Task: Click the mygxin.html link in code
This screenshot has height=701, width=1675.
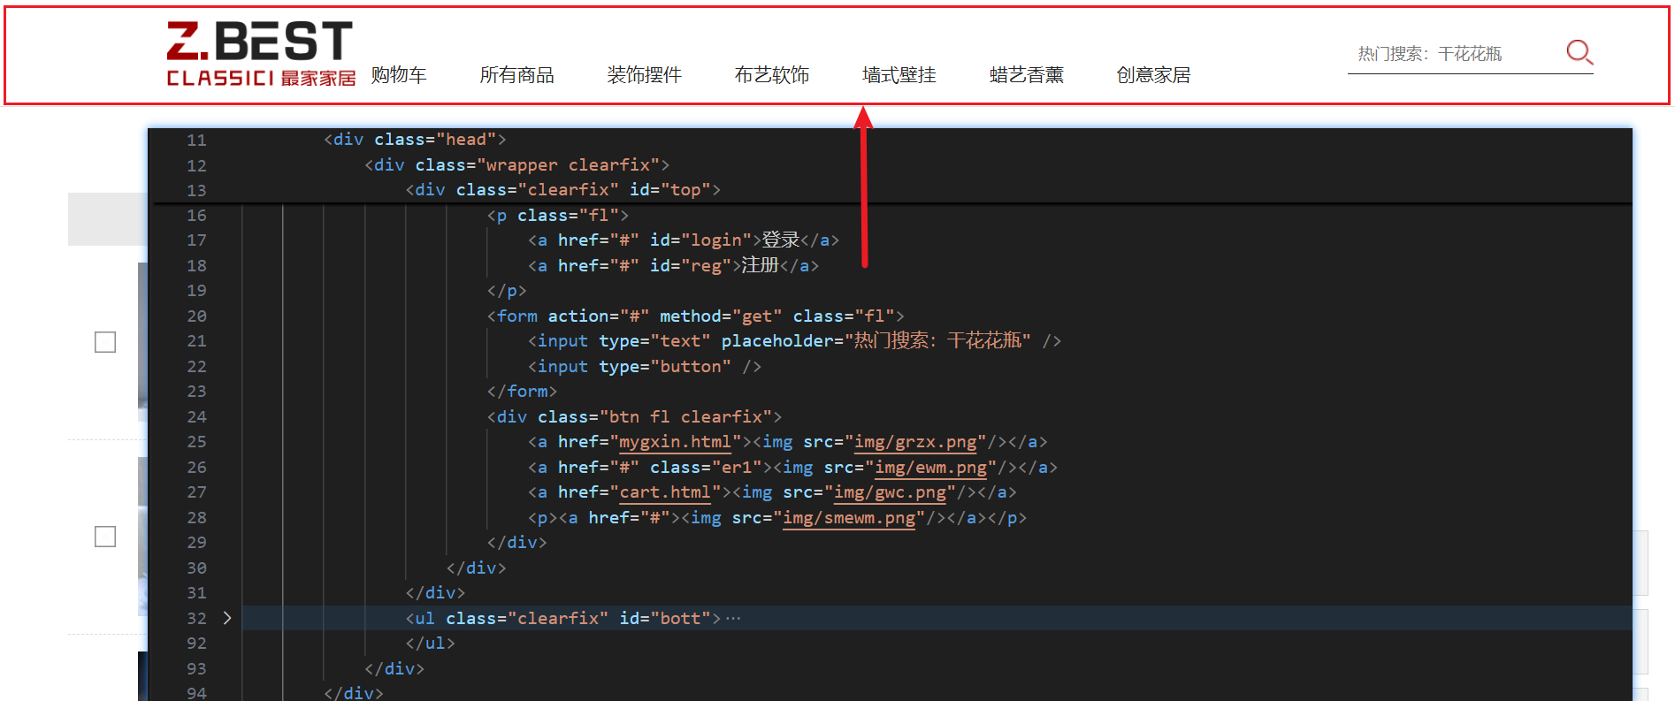Action: pyautogui.click(x=675, y=442)
